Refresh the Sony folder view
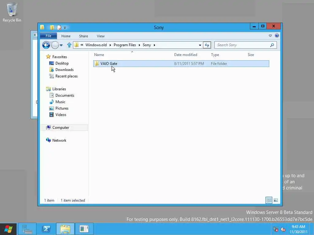 [207, 45]
